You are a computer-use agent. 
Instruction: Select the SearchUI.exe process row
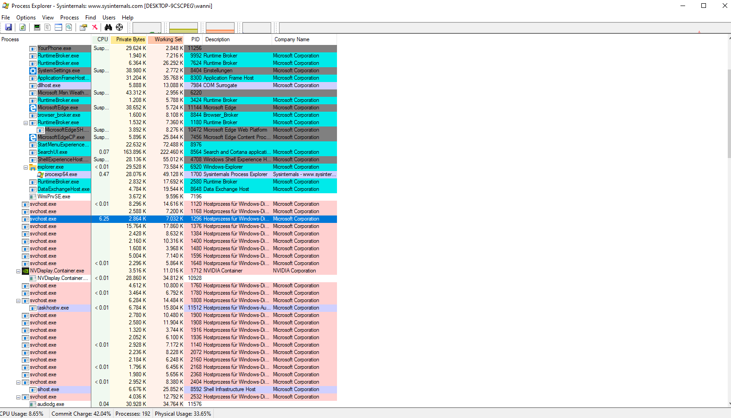tap(168, 152)
